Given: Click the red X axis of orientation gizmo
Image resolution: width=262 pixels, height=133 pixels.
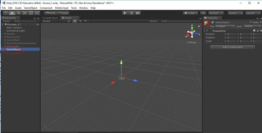Looking at the screenshot, I should (189, 35).
